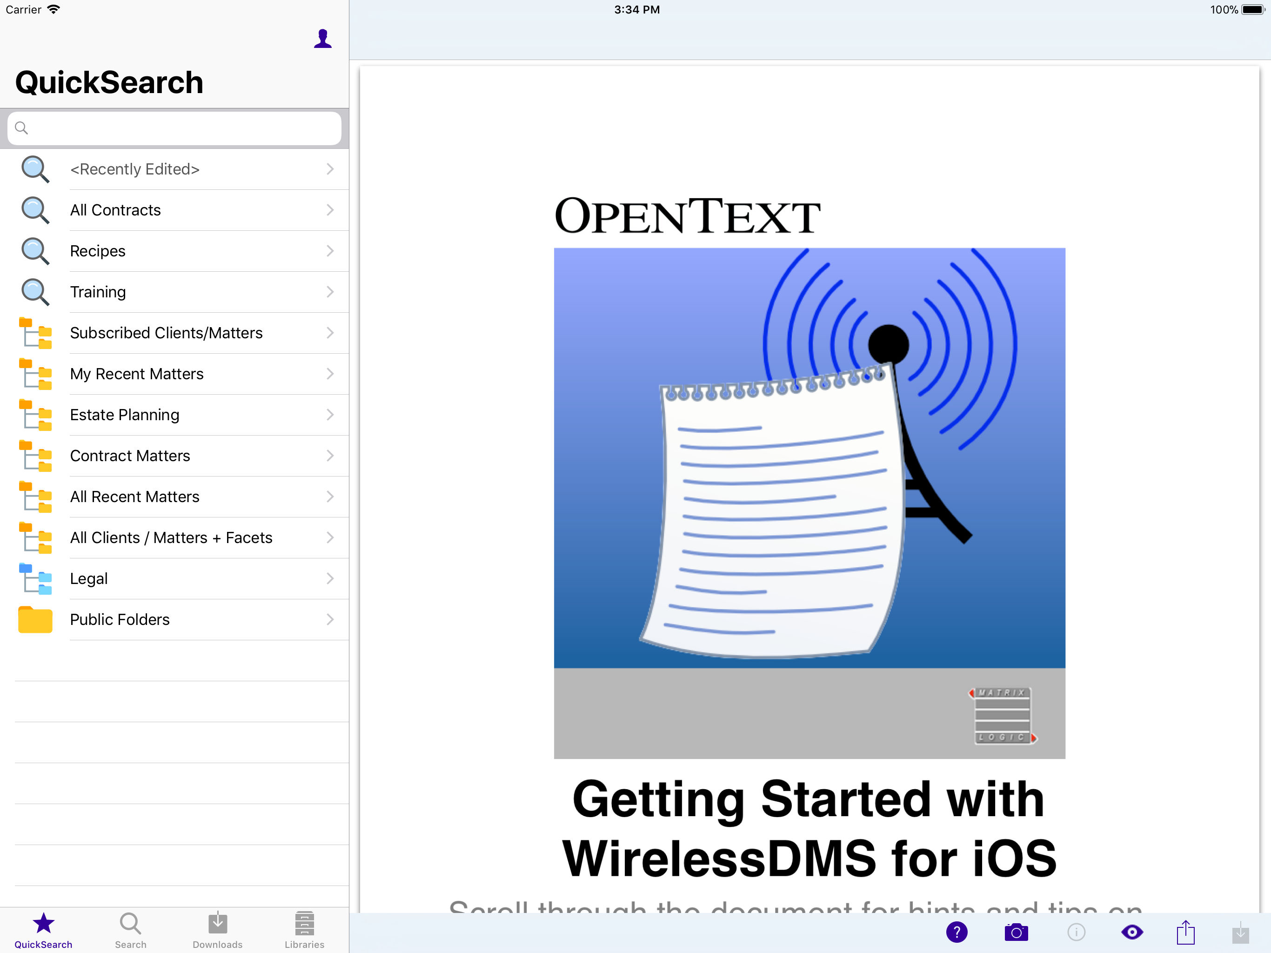Open Subscribed Clients/Matters list
The width and height of the screenshot is (1271, 953).
(x=174, y=333)
